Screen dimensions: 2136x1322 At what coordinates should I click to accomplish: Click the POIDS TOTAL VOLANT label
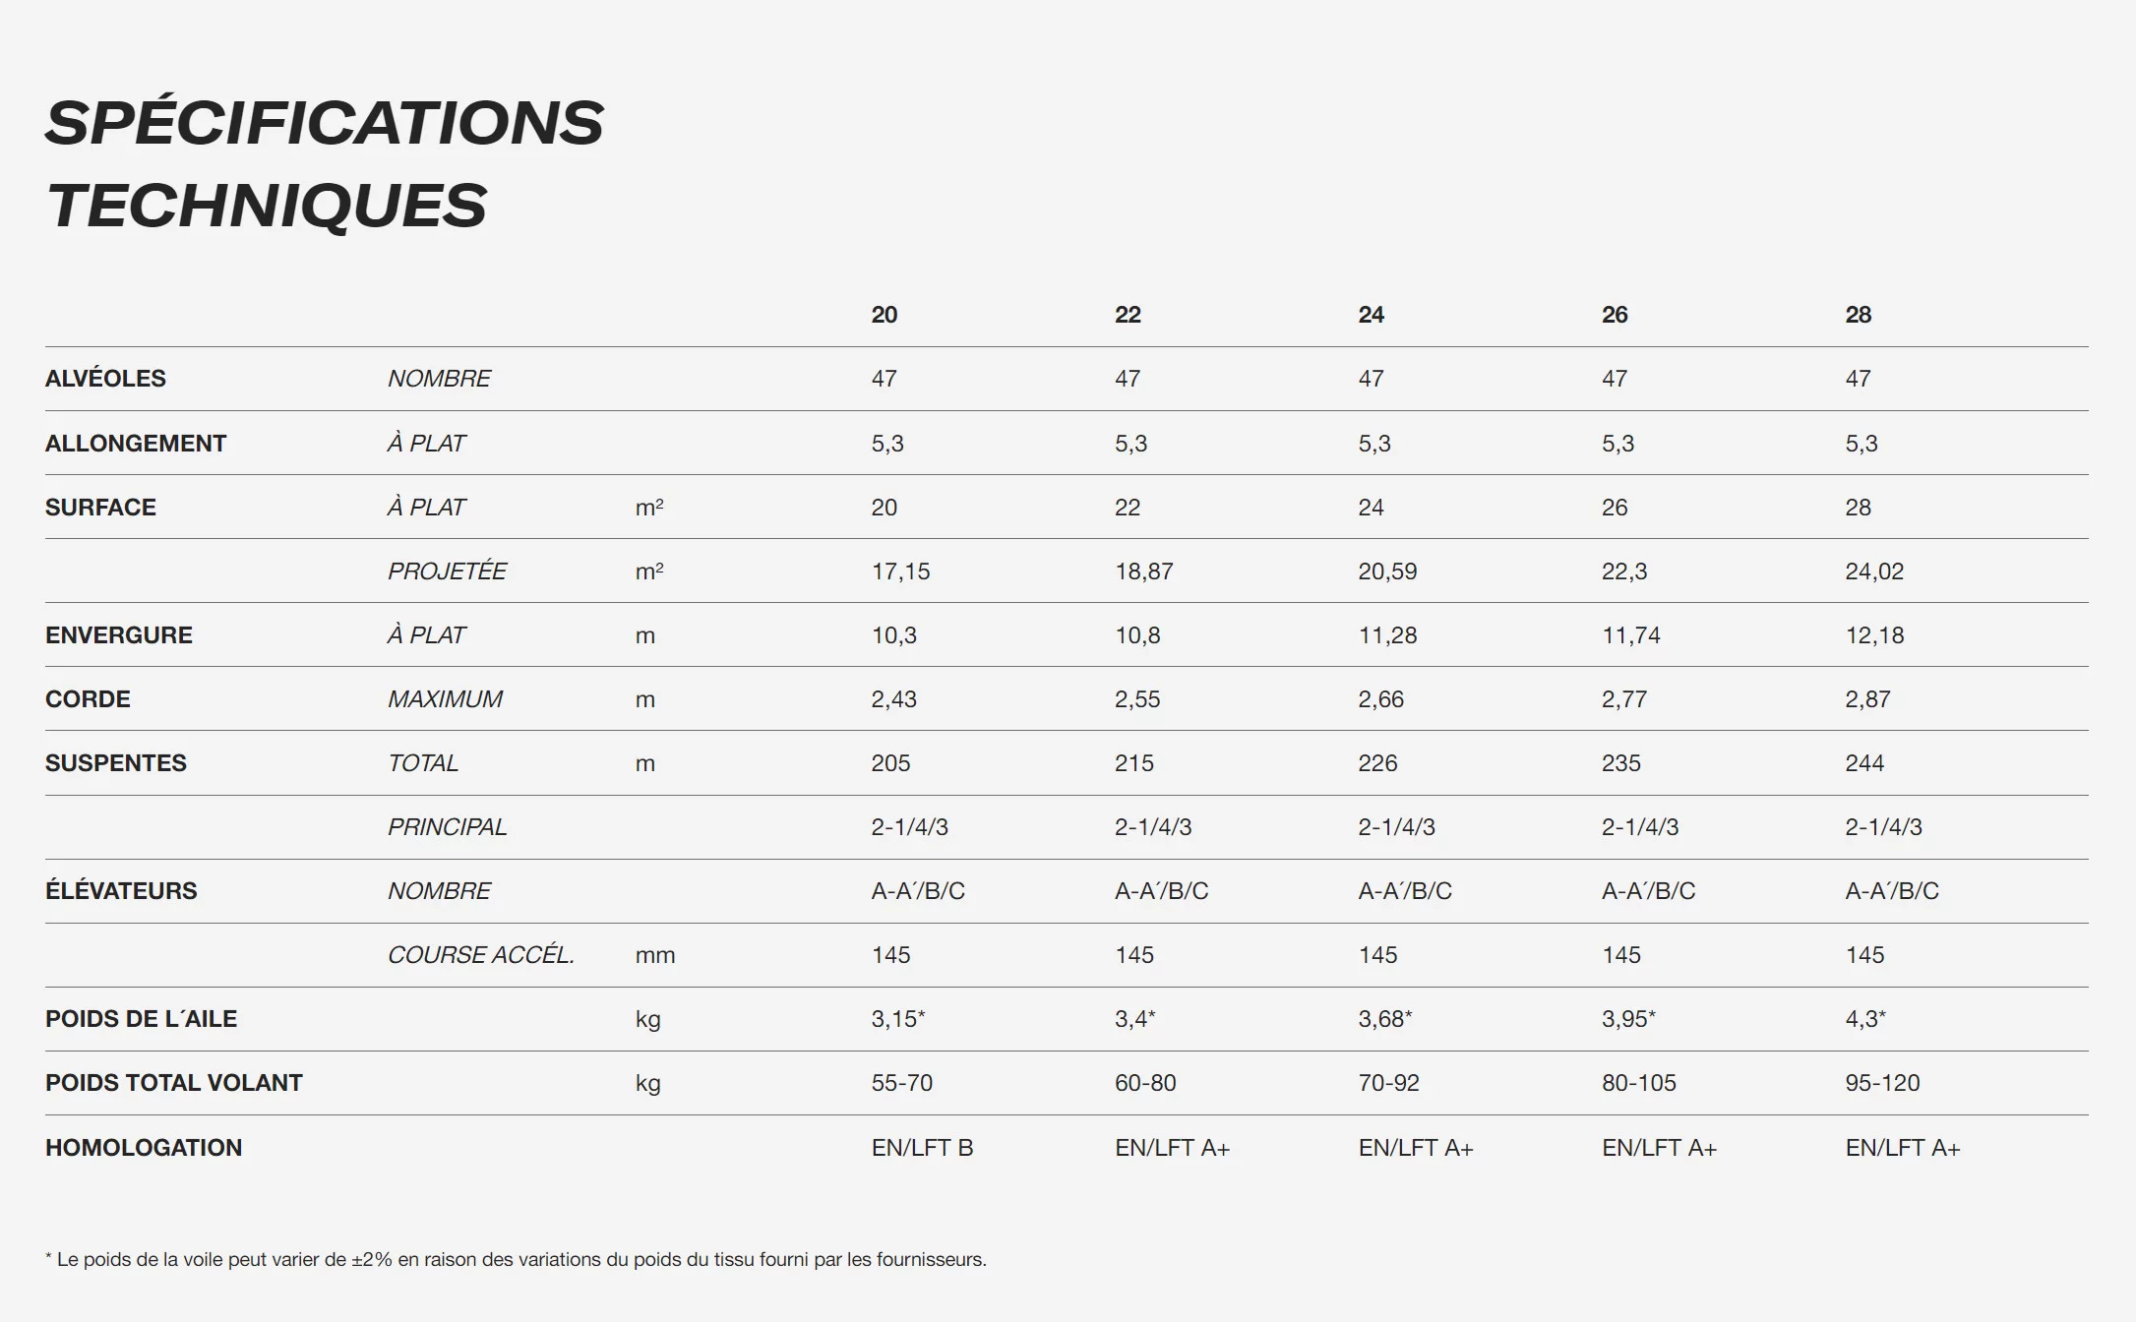click(174, 1083)
